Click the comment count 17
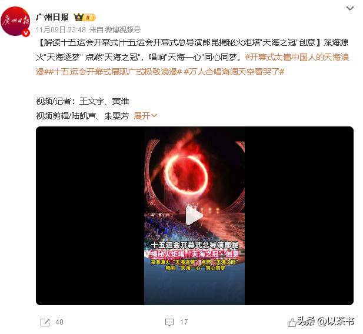Viewport: 363px width, 334px height. 184,322
